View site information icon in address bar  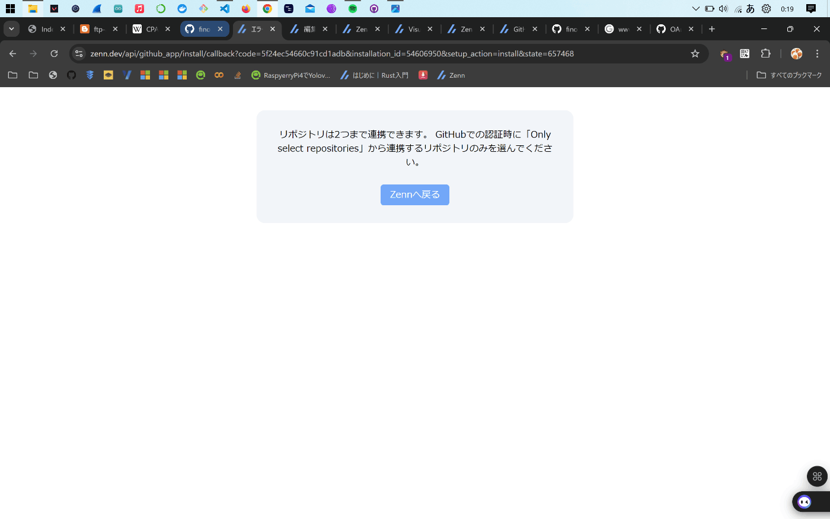click(x=79, y=53)
